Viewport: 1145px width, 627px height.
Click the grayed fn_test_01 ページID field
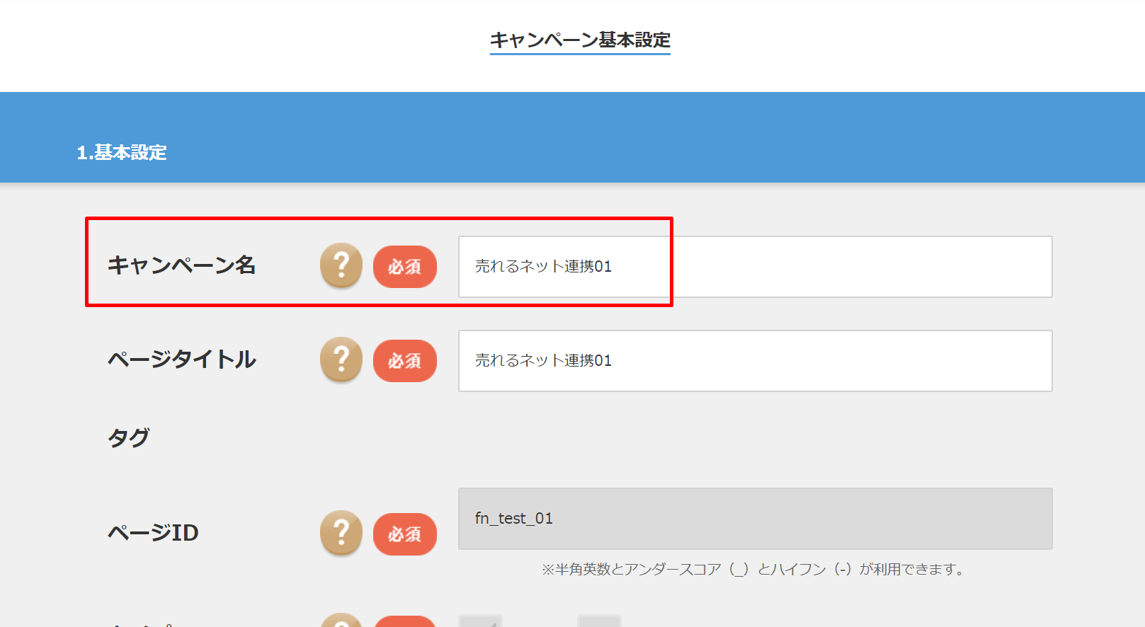click(755, 519)
